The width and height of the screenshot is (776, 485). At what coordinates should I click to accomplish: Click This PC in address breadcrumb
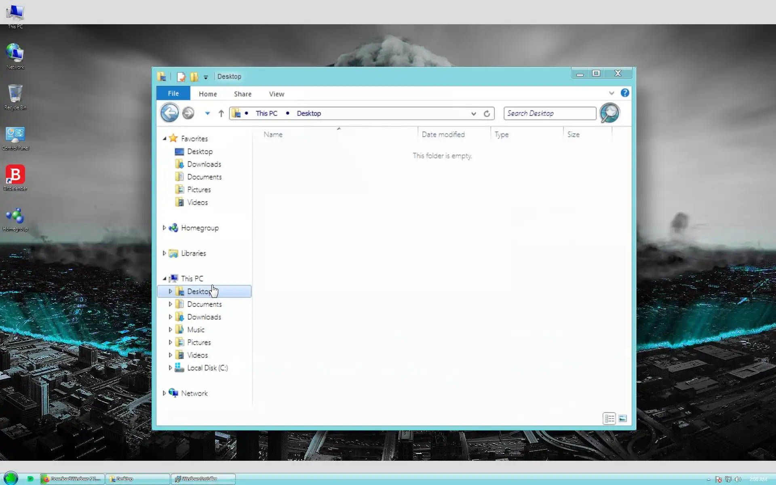[266, 114]
